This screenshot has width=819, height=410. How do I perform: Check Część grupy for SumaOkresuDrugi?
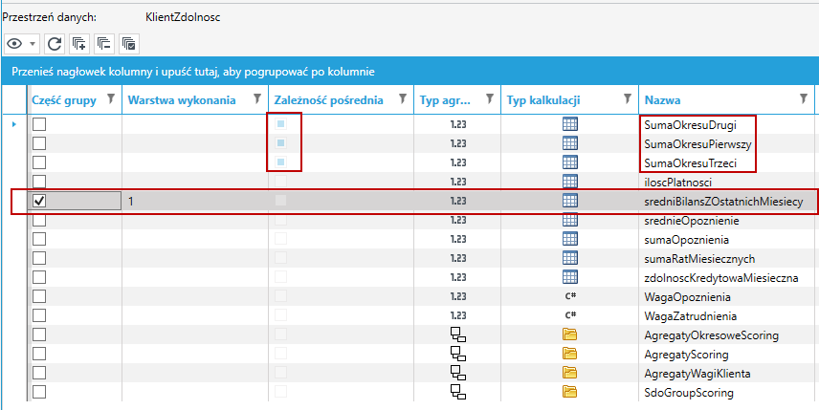[x=39, y=124]
